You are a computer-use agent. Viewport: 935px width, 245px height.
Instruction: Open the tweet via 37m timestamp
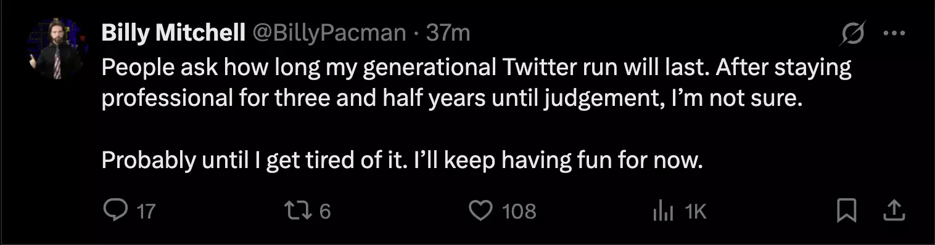click(x=448, y=33)
